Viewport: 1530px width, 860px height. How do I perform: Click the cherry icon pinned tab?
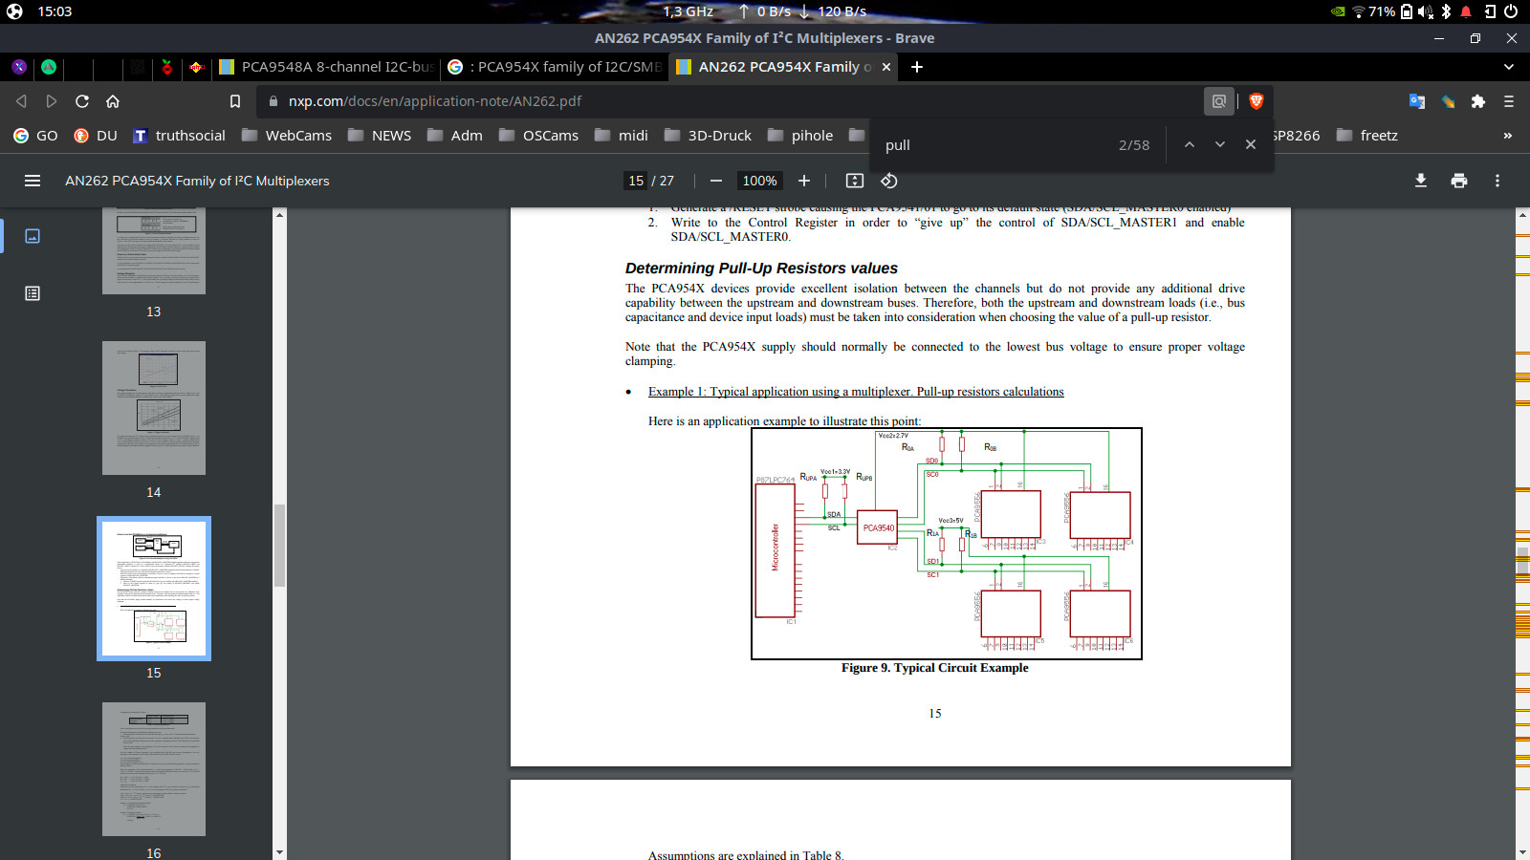[x=167, y=67]
